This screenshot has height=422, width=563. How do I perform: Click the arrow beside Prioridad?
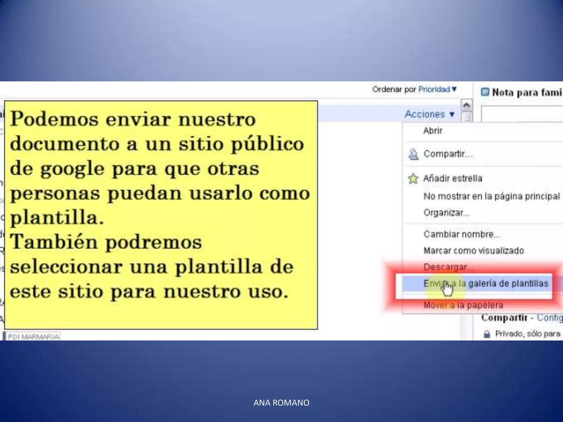pyautogui.click(x=454, y=89)
